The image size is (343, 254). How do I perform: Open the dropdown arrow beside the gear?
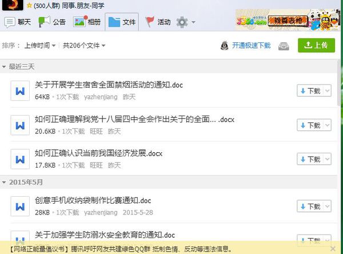coord(193,22)
